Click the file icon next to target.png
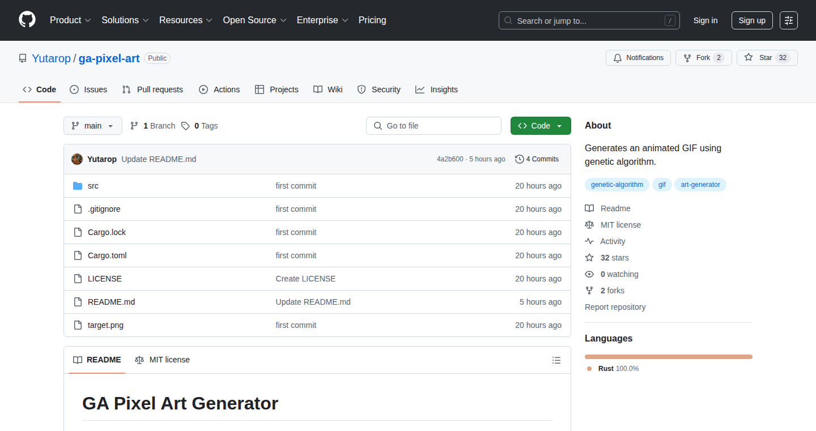This screenshot has width=816, height=431. [78, 325]
